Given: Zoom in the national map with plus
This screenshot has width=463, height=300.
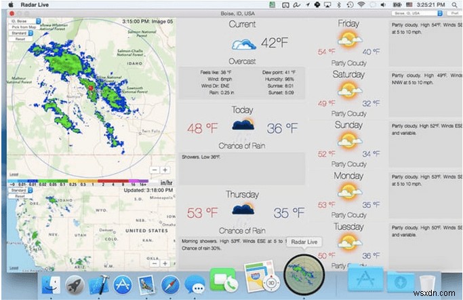Looking at the screenshot, I should (x=165, y=263).
